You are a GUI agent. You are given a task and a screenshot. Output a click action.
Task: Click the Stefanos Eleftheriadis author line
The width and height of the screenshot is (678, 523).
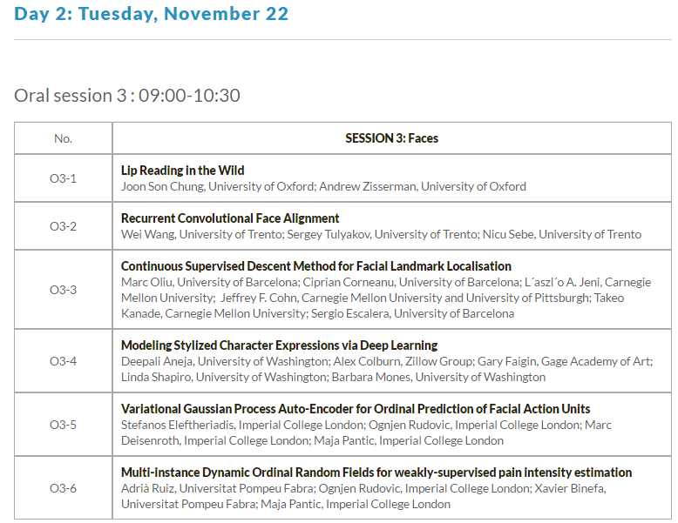click(x=366, y=425)
